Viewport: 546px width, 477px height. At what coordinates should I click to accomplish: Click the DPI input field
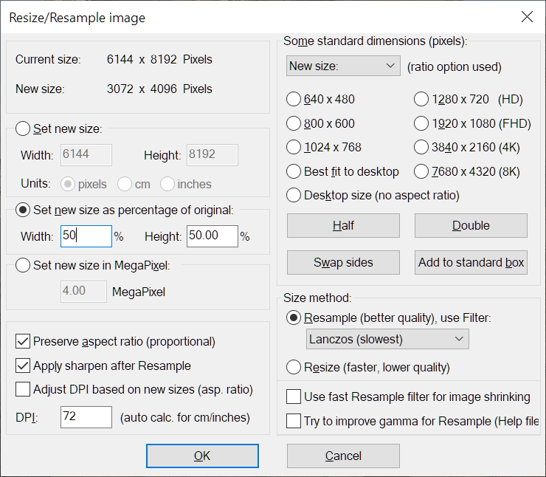[86, 417]
